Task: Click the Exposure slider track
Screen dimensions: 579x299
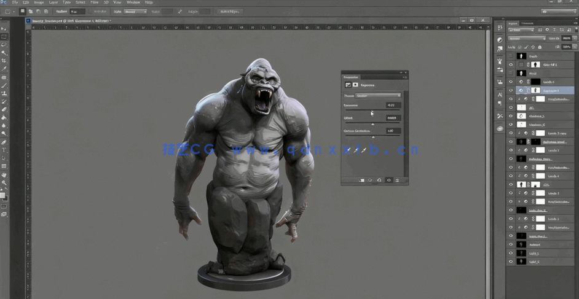Action: pyautogui.click(x=372, y=110)
